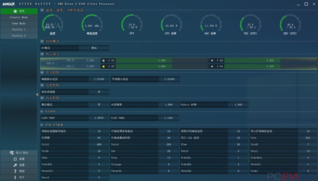
Task: Switch to Creator Mode profile
Action: pyautogui.click(x=19, y=17)
